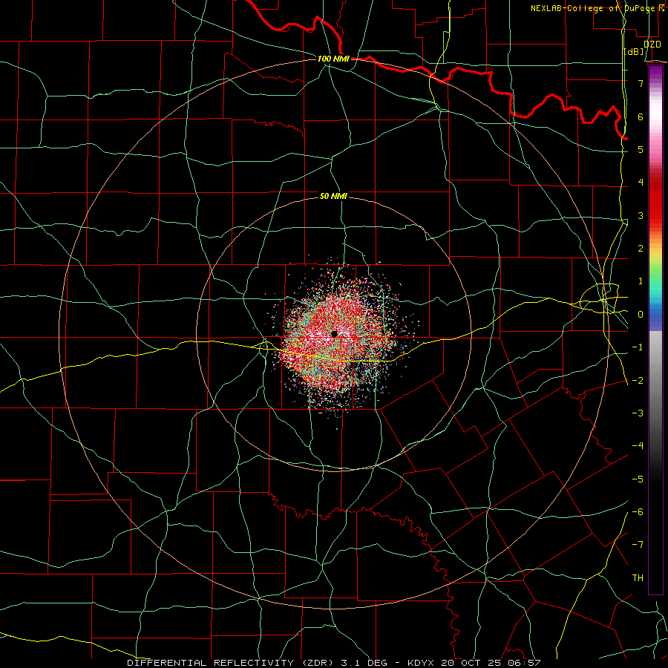668x668 pixels.
Task: Click the DZD color scale title
Action: [652, 45]
